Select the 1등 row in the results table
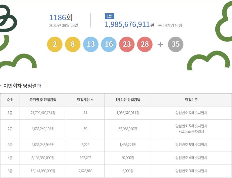 (116, 112)
